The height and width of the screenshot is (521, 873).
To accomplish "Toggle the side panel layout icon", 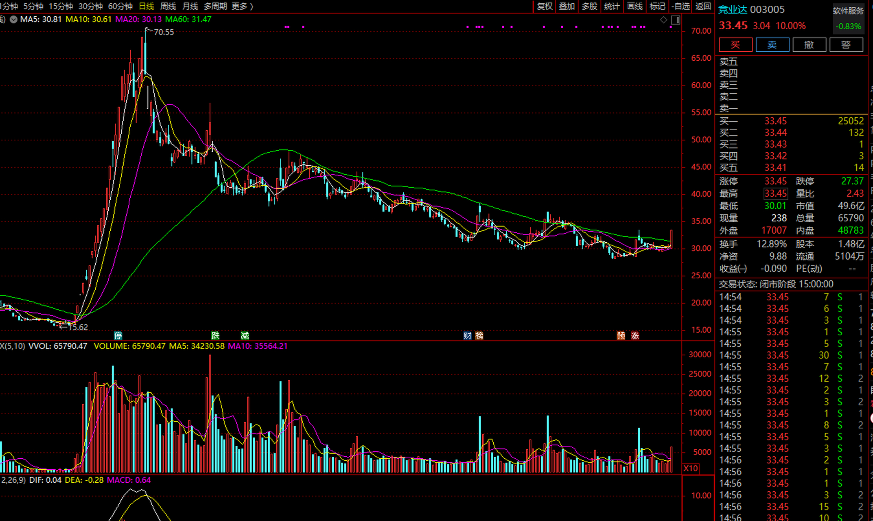I will coord(676,20).
